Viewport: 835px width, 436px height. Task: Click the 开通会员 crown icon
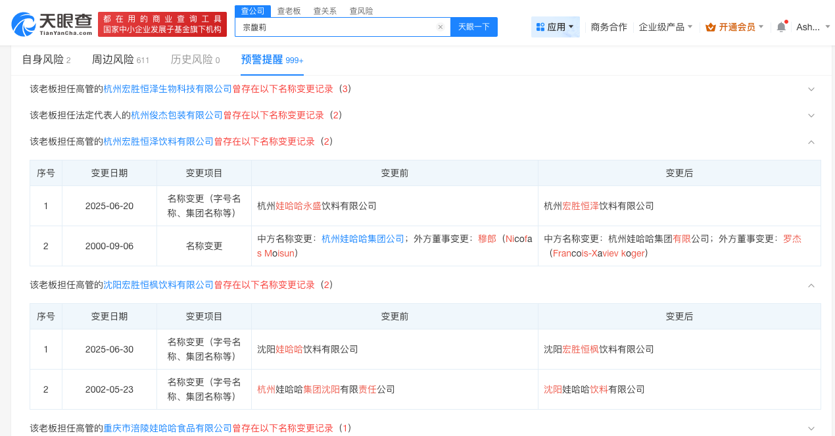[x=710, y=27]
